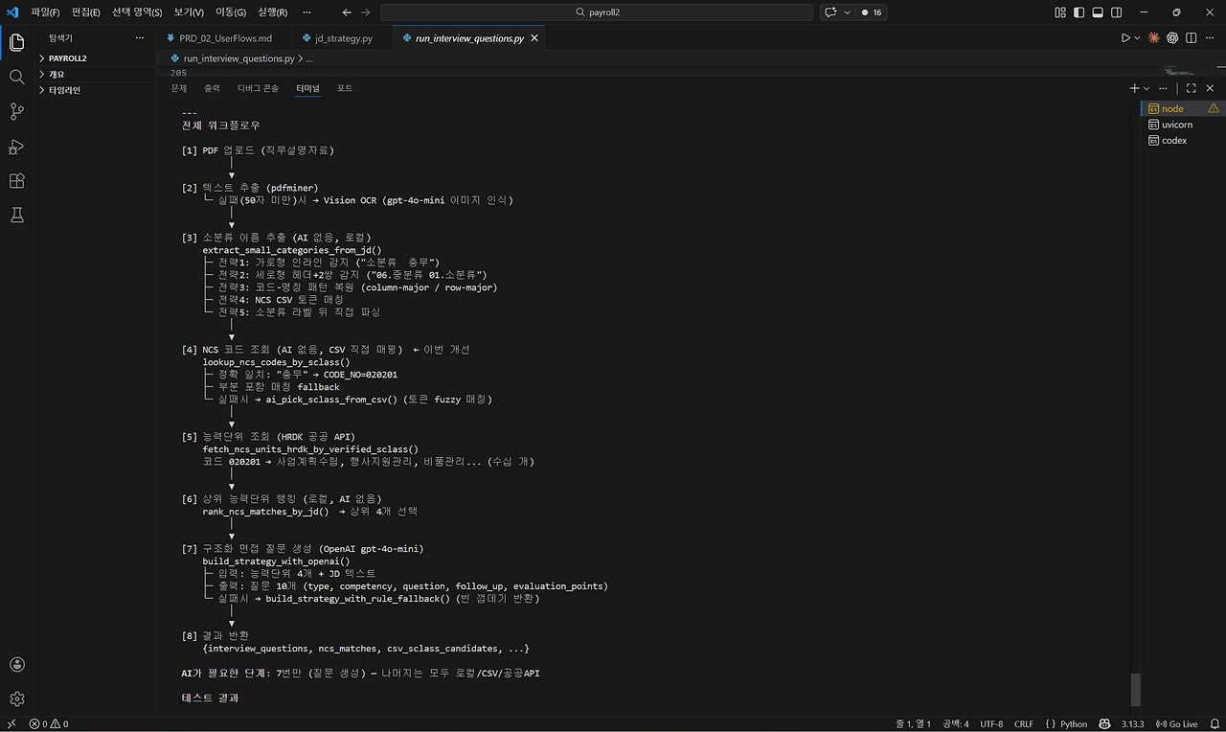
Task: Open the 선택 영역(S) menu
Action: click(137, 12)
